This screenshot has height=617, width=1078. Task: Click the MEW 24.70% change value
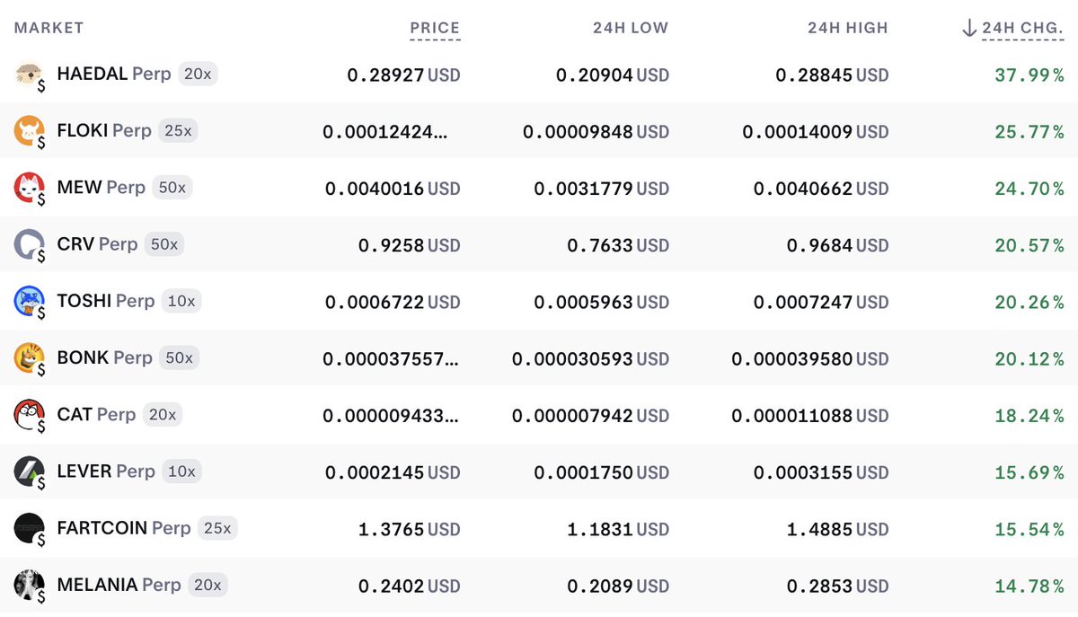pos(1029,189)
